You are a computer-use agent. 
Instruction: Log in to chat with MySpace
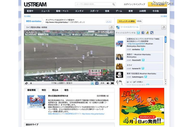pos(152,33)
